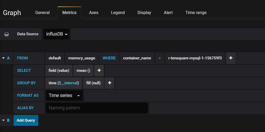Click the GROUP BY keyword label

click(26, 83)
